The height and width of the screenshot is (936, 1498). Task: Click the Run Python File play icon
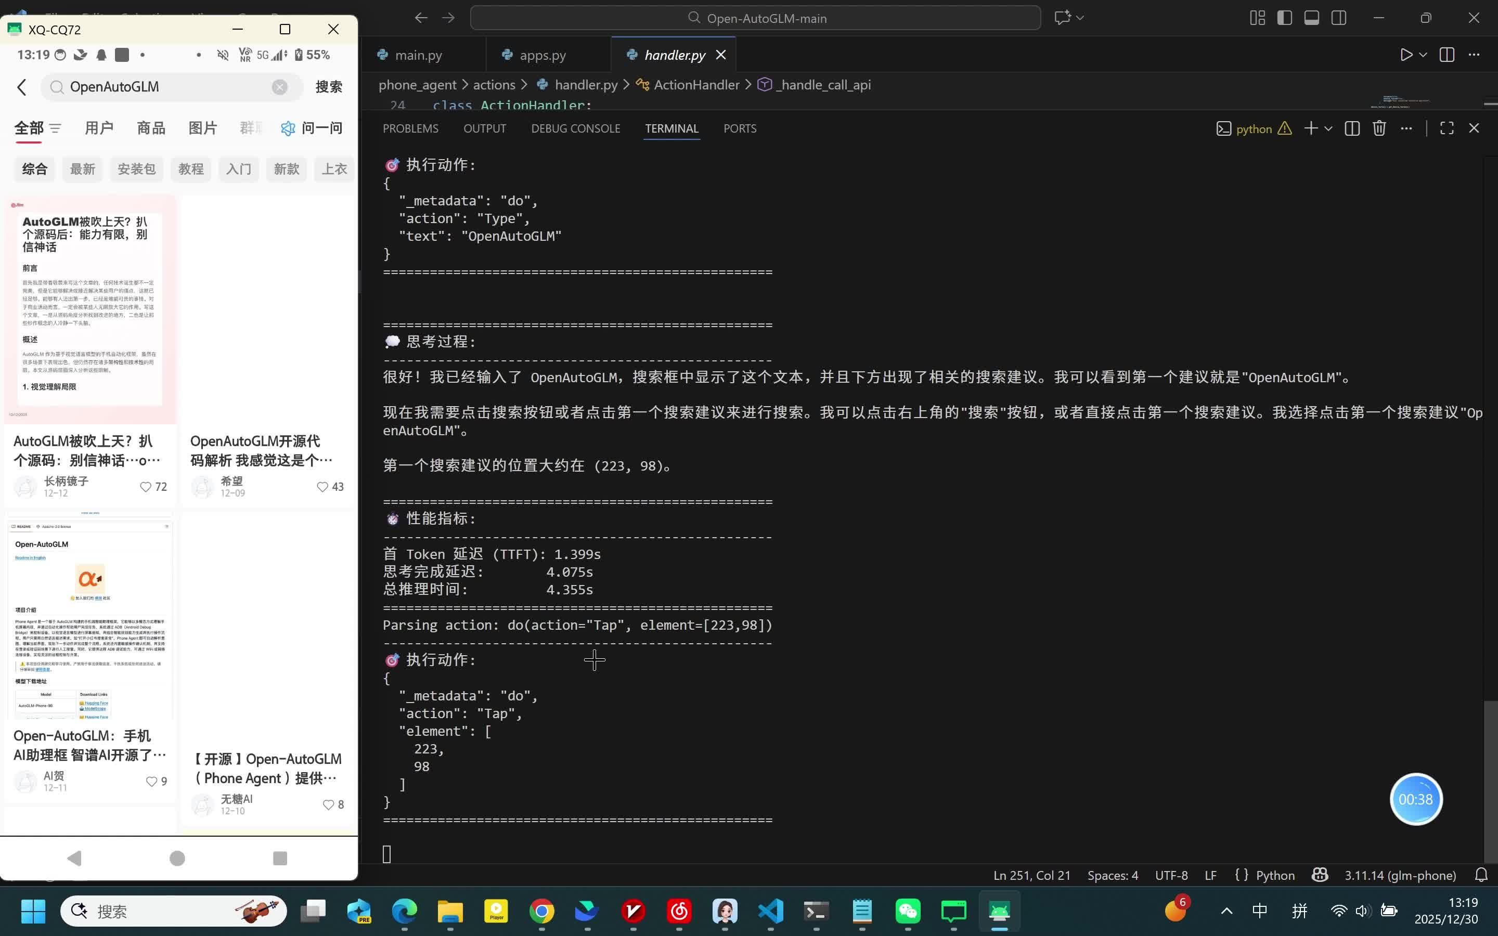(x=1406, y=55)
